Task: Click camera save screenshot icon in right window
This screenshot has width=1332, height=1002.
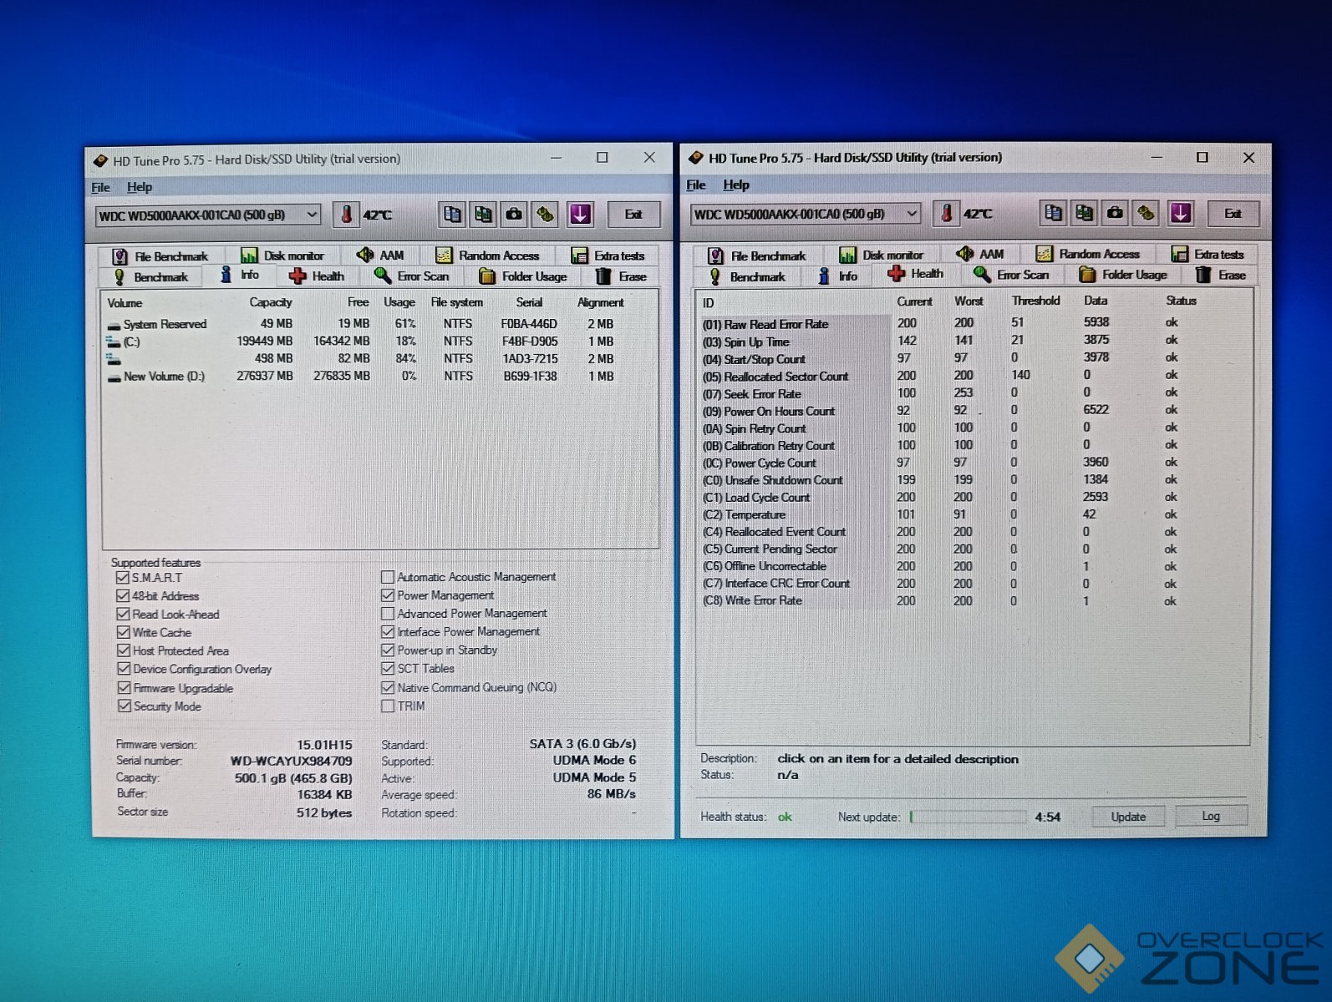Action: point(1115,213)
